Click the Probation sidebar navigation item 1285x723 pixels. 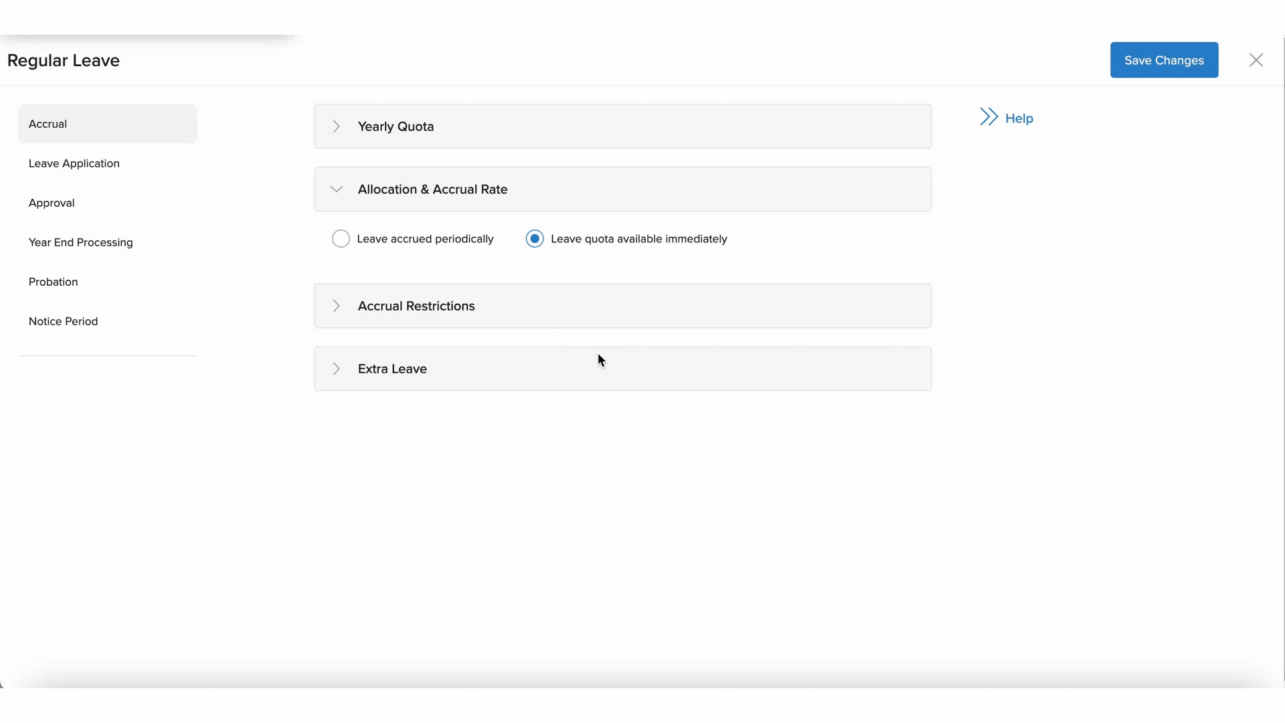pos(53,282)
